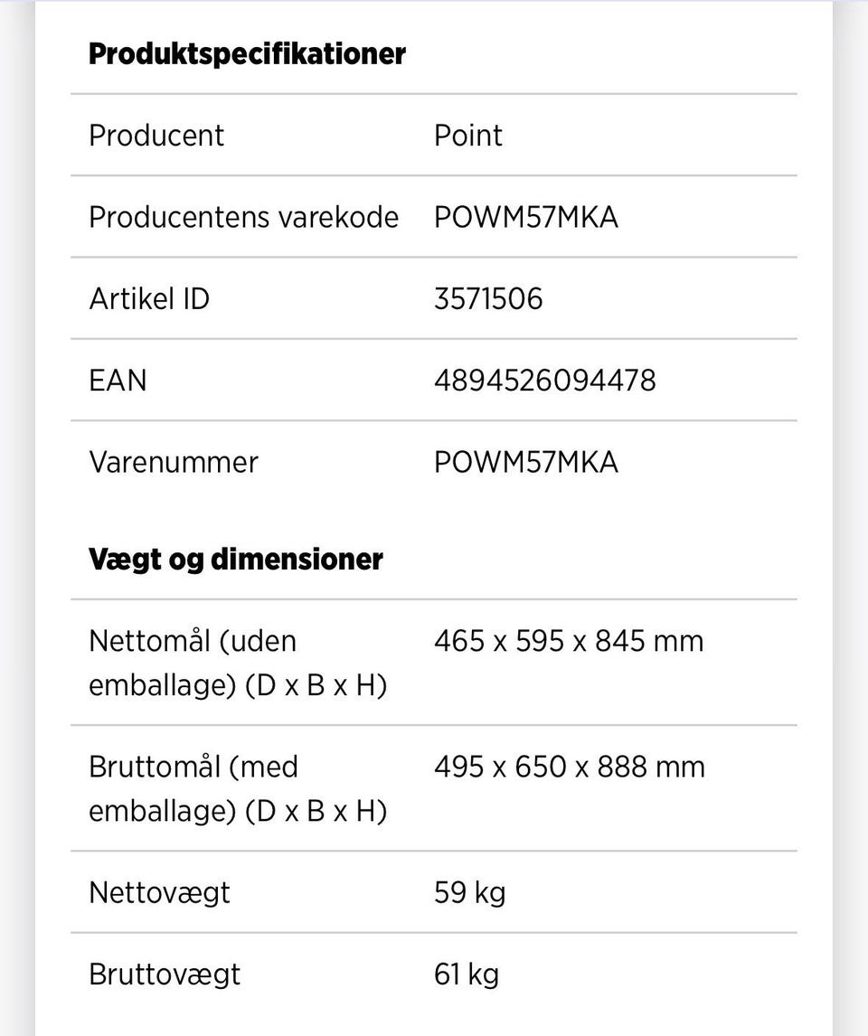The image size is (868, 1036).
Task: Select the Producent label
Action: pos(156,136)
